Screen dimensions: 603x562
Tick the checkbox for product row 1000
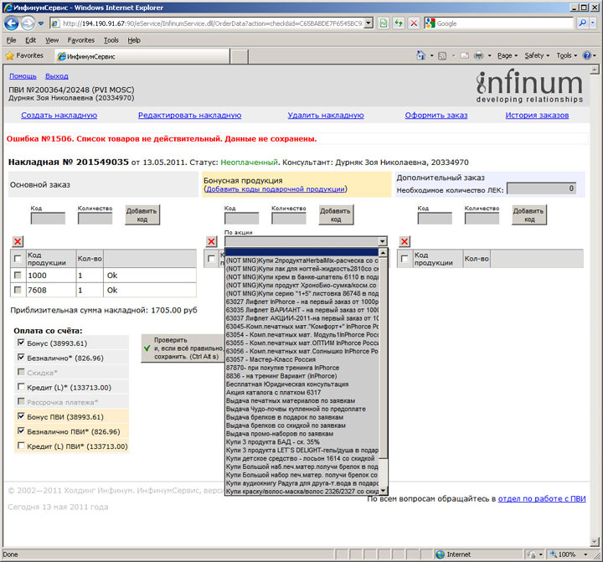tap(18, 276)
